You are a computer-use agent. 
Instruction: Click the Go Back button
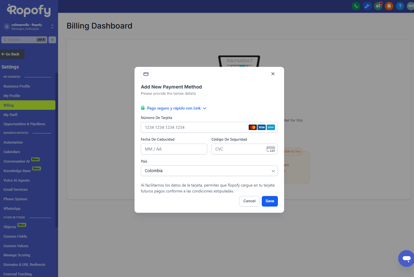tap(12, 54)
